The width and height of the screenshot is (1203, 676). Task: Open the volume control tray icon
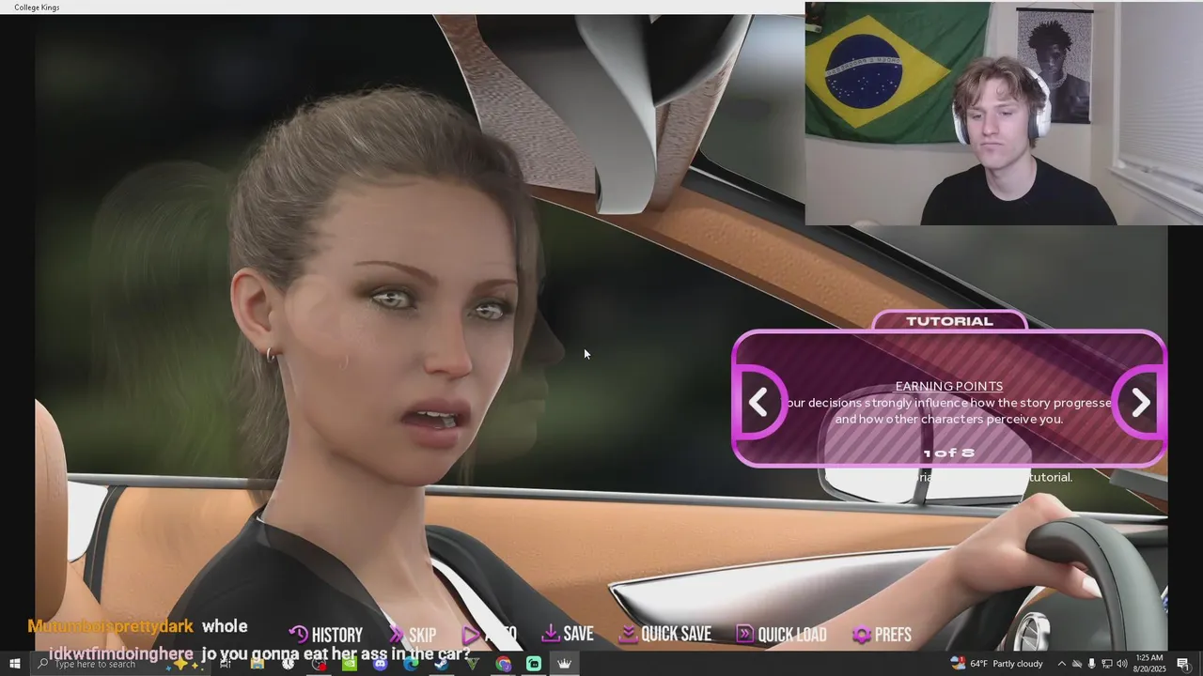pyautogui.click(x=1121, y=664)
